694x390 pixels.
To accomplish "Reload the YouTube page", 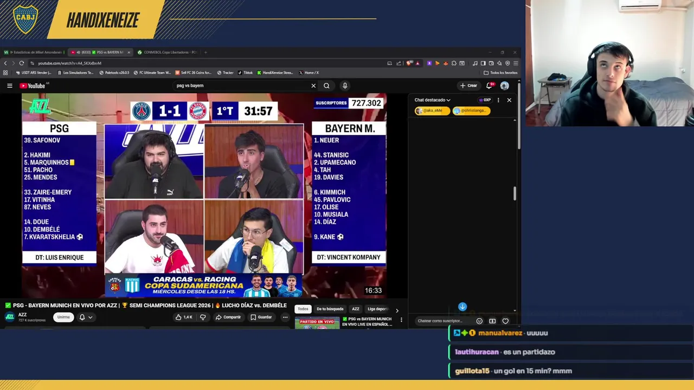I will [x=22, y=63].
